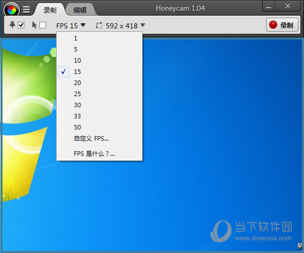This screenshot has height=253, width=304.
Task: Minimize the Honeycam window
Action: click(x=269, y=6)
